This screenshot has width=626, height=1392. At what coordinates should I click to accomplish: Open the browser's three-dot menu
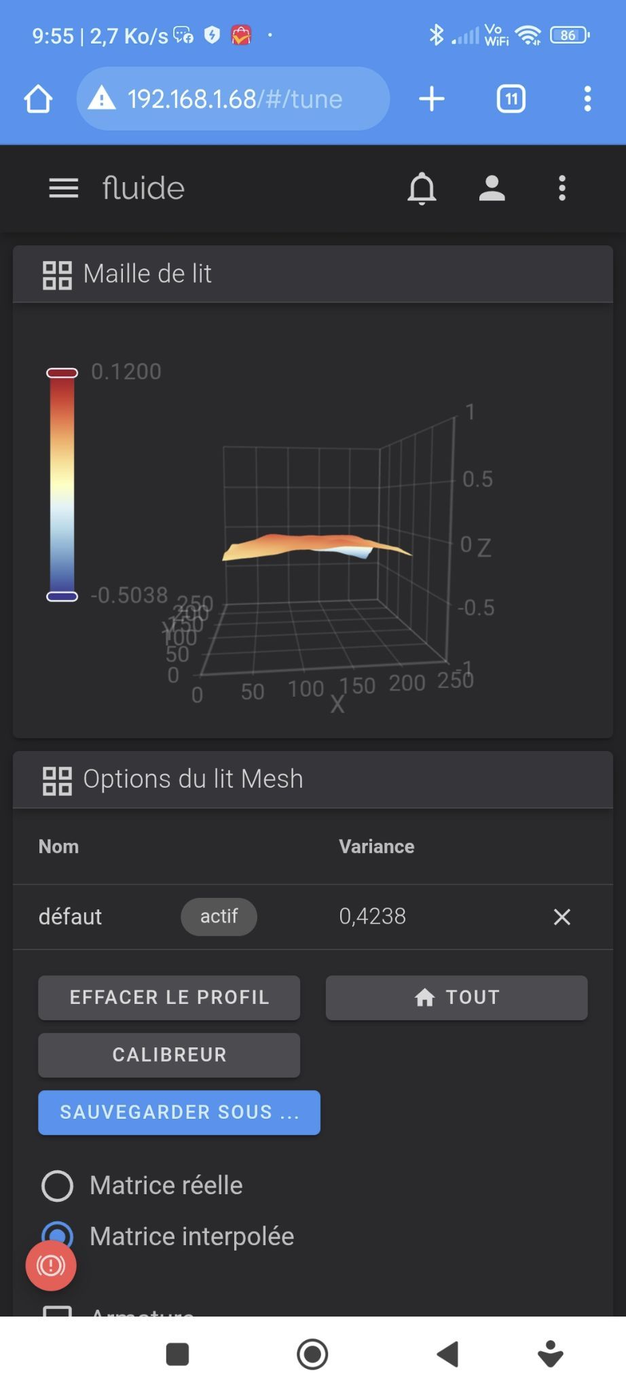(x=587, y=99)
